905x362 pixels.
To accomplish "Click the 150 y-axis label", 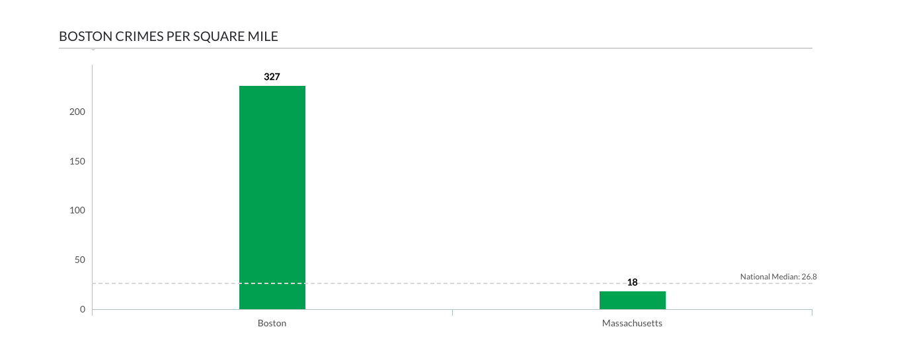I will (78, 161).
